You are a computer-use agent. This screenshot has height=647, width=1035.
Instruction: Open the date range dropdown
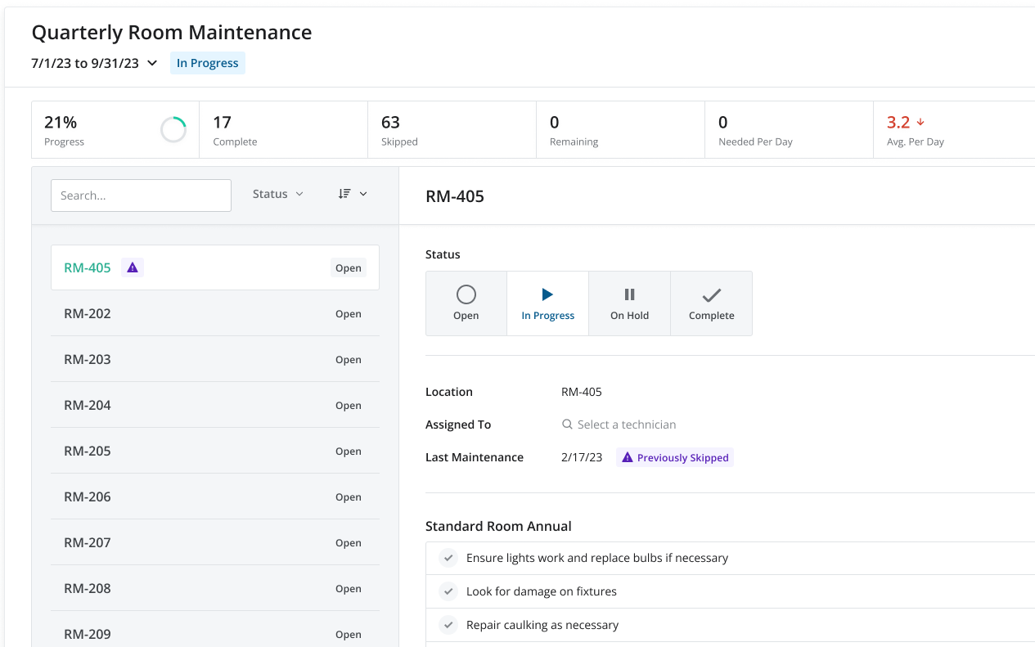[x=152, y=64]
